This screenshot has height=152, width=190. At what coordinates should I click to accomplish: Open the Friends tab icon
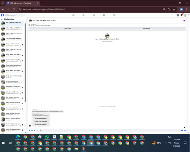pos(84,15)
